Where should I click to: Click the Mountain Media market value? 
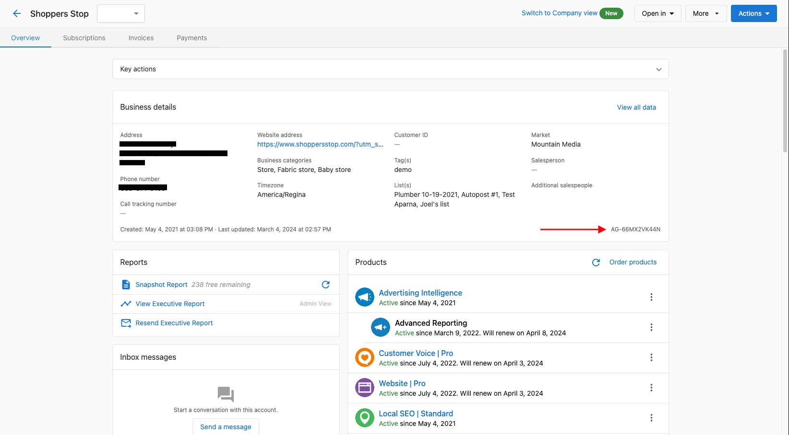[556, 144]
